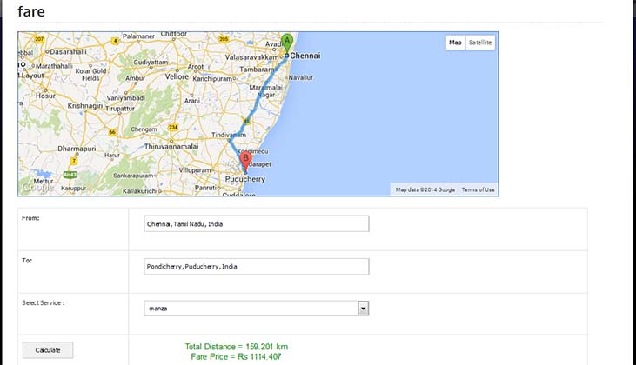Screen dimensions: 636x365
Task: Click the Krishnagiri label on map
Action: (84, 106)
